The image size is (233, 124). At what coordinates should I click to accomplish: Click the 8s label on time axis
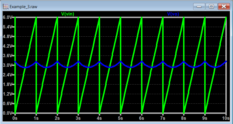tap(184, 118)
